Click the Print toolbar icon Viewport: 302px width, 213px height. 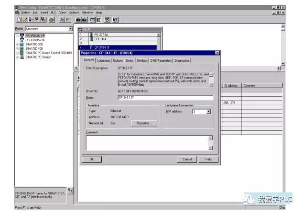pos(51,20)
